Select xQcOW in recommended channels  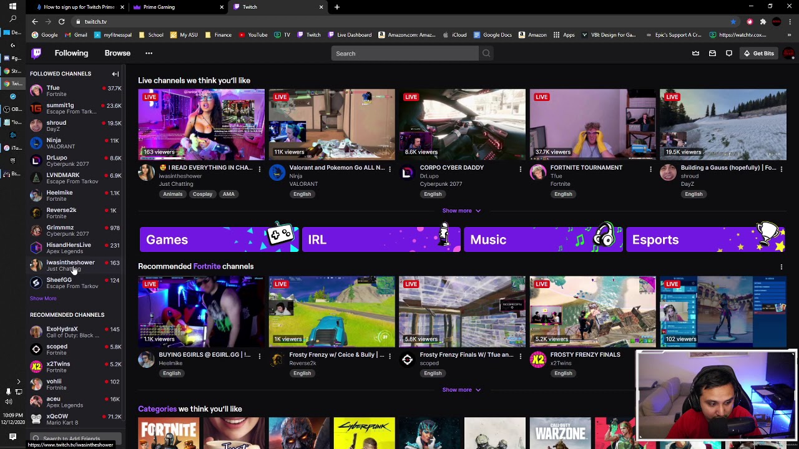[x=75, y=420]
